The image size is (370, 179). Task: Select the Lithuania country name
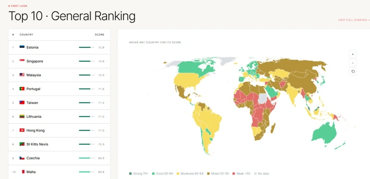coord(34,117)
